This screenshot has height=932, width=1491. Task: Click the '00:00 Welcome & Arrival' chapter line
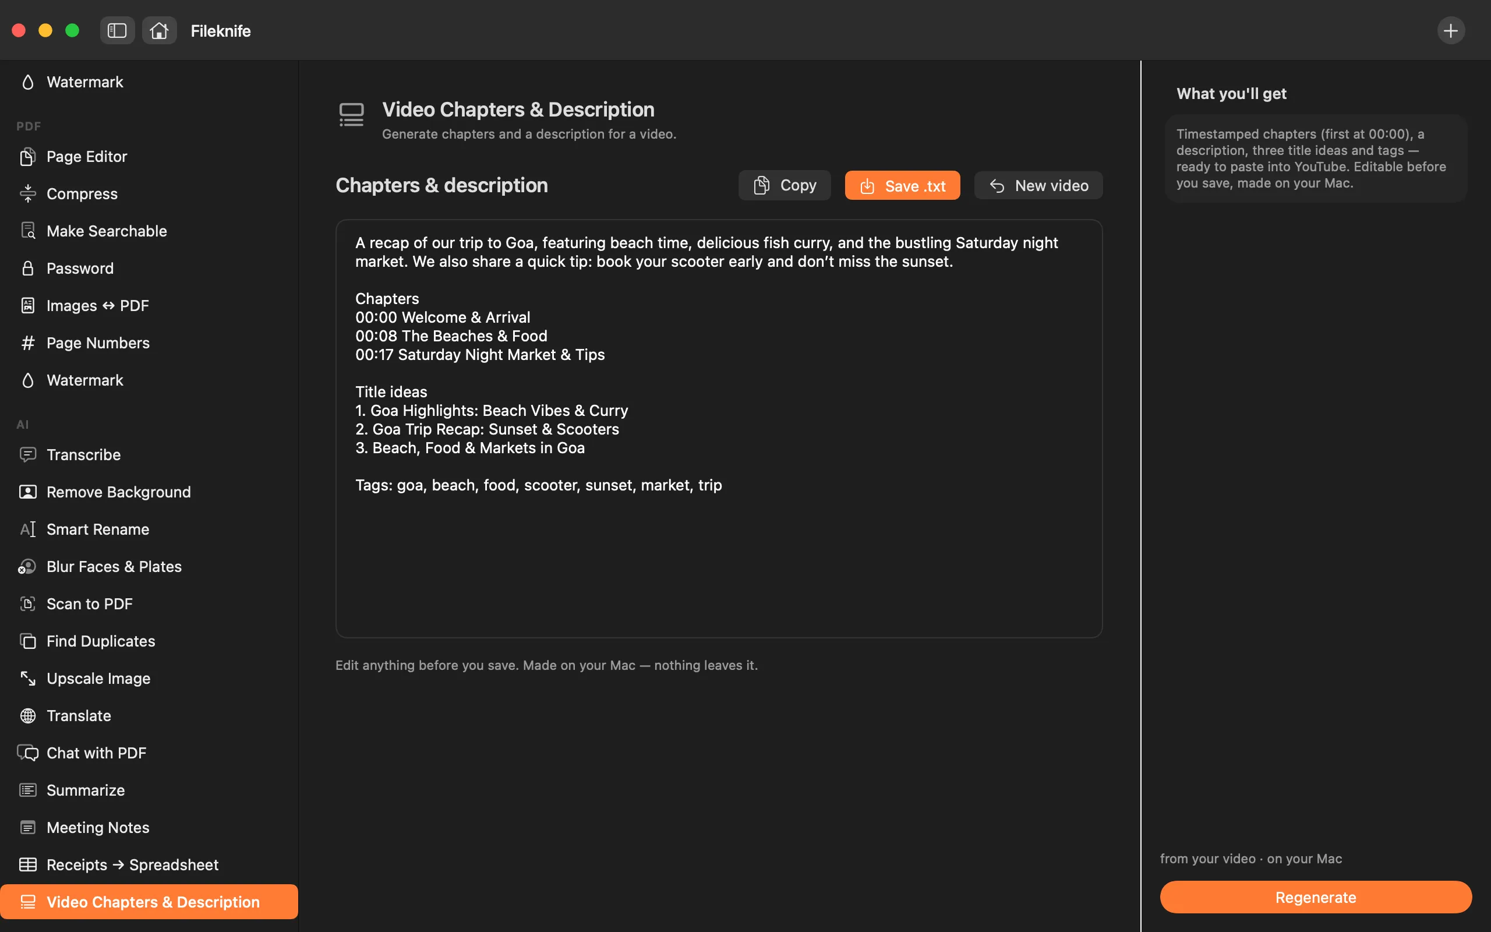pyautogui.click(x=443, y=317)
